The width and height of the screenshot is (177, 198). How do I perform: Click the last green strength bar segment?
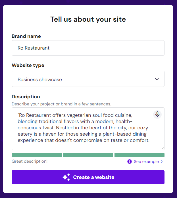click(x=139, y=155)
